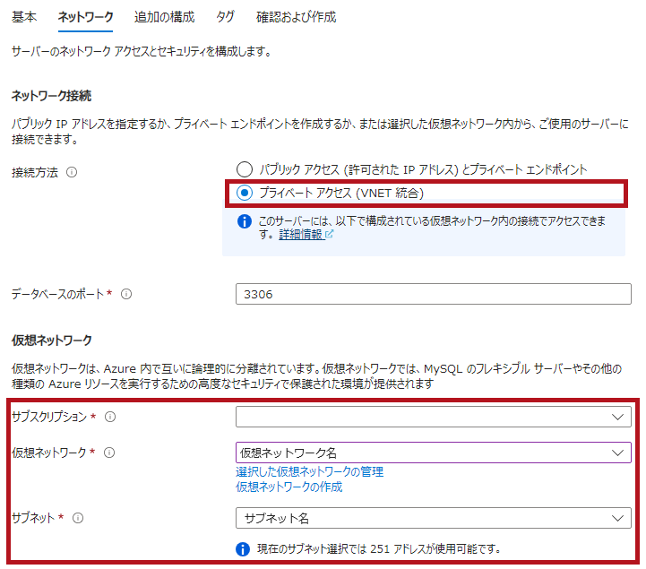Screen dimensions: 646x569
Task: Click the database port field showing 3306
Action: point(434,294)
